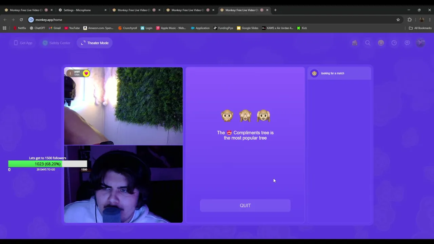Open the Login bookmark

(x=146, y=28)
